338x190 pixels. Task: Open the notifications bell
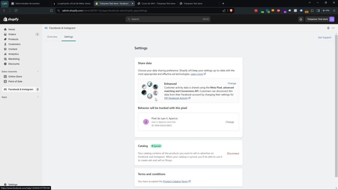point(301,19)
